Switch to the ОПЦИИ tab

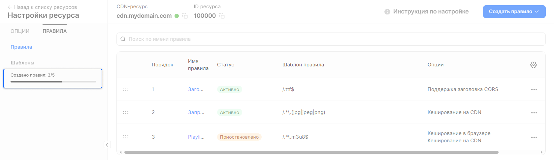pos(20,31)
